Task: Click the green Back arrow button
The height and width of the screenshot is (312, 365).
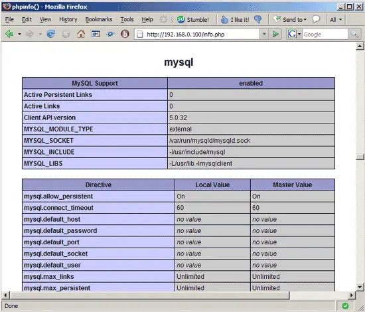Action: click(x=9, y=35)
